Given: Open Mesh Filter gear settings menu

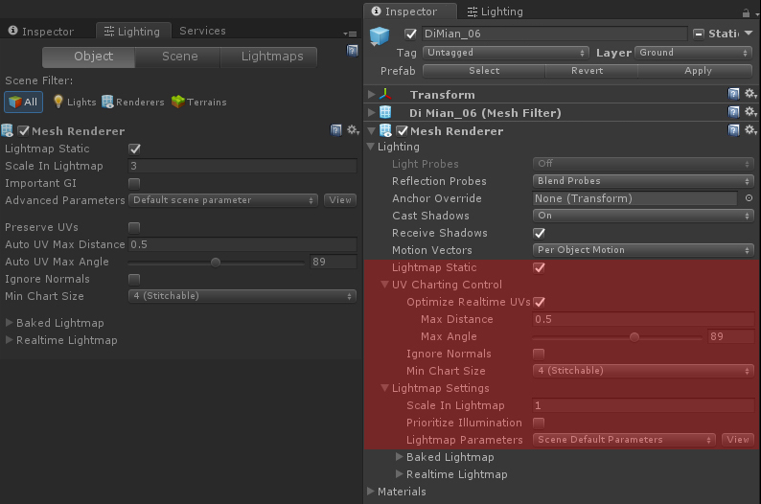Looking at the screenshot, I should [x=750, y=112].
